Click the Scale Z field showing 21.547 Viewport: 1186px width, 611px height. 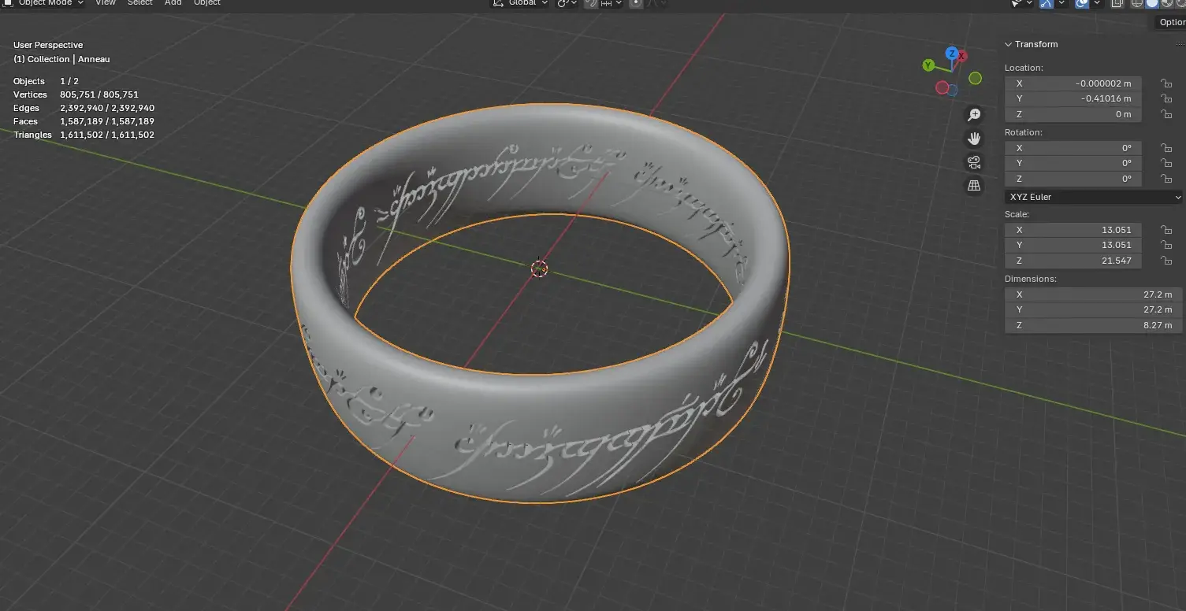(x=1073, y=261)
